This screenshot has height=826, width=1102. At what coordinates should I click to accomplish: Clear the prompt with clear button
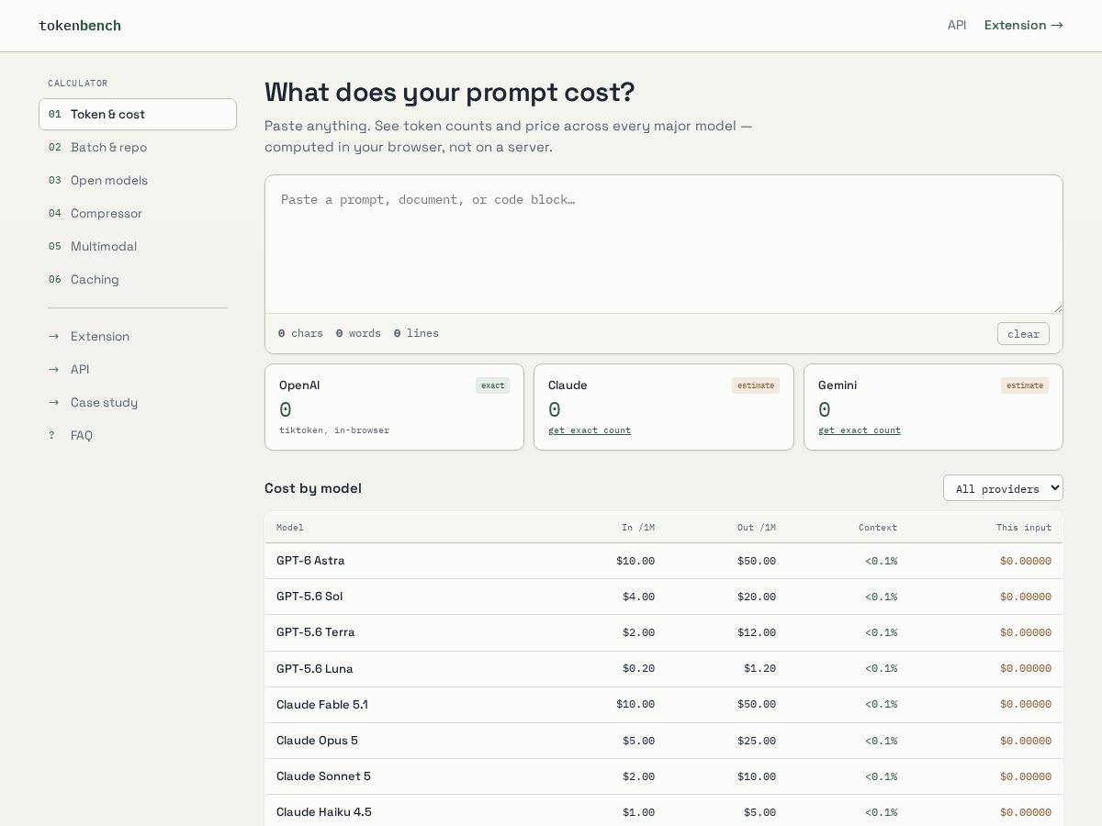[x=1023, y=334]
